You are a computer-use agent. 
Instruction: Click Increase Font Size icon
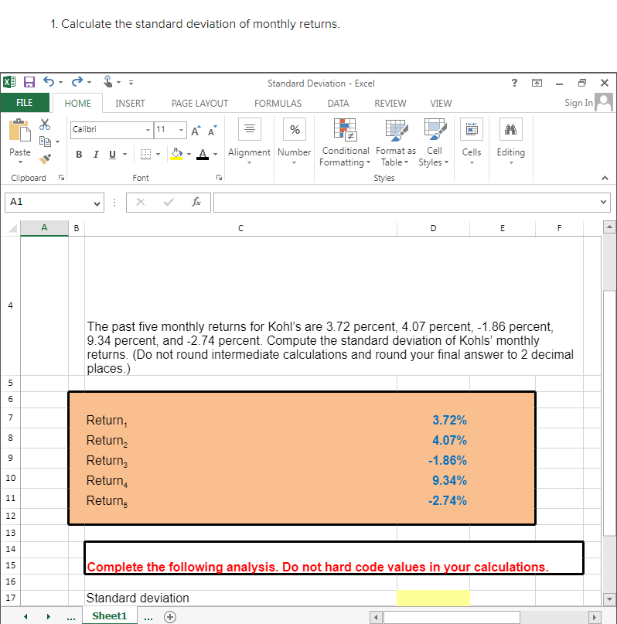tap(196, 131)
